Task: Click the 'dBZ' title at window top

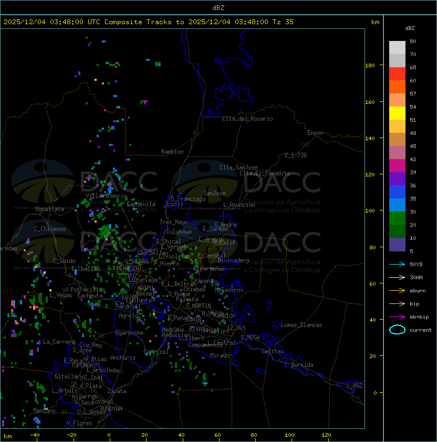Action: pos(218,8)
